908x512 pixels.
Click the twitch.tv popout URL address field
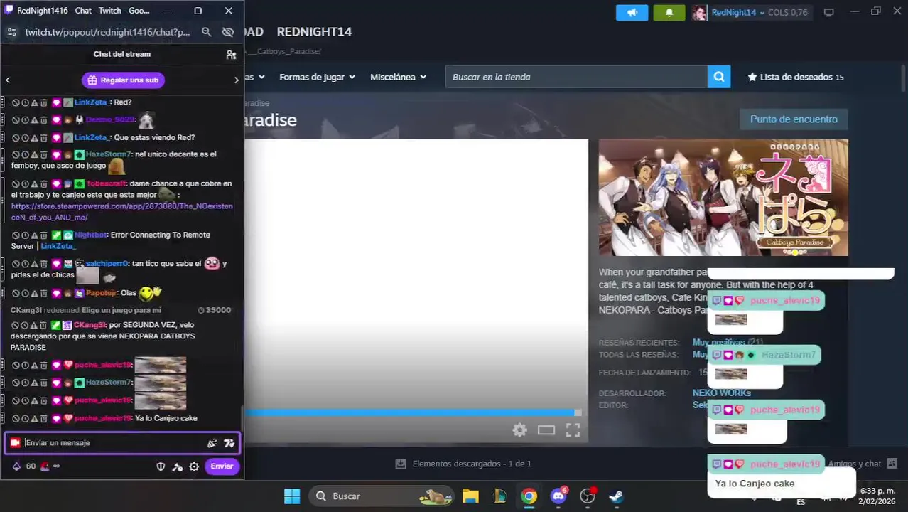coord(107,32)
